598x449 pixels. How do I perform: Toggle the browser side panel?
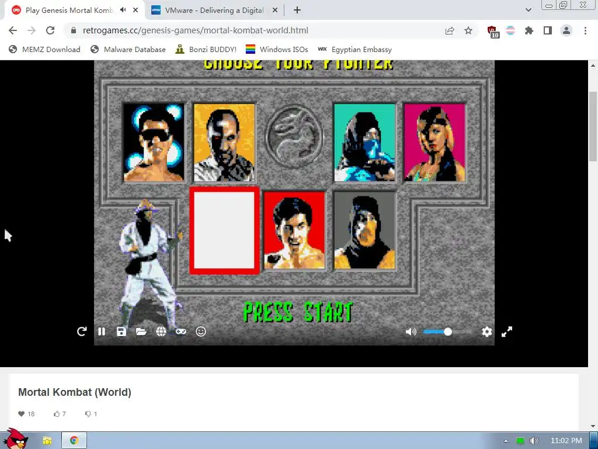(x=548, y=30)
